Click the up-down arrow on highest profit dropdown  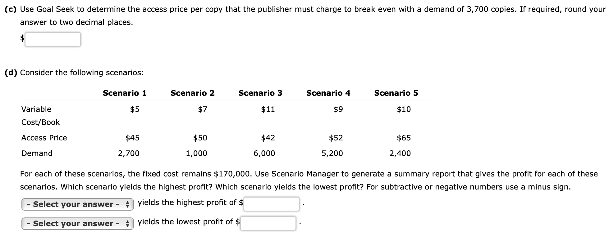[x=127, y=204]
